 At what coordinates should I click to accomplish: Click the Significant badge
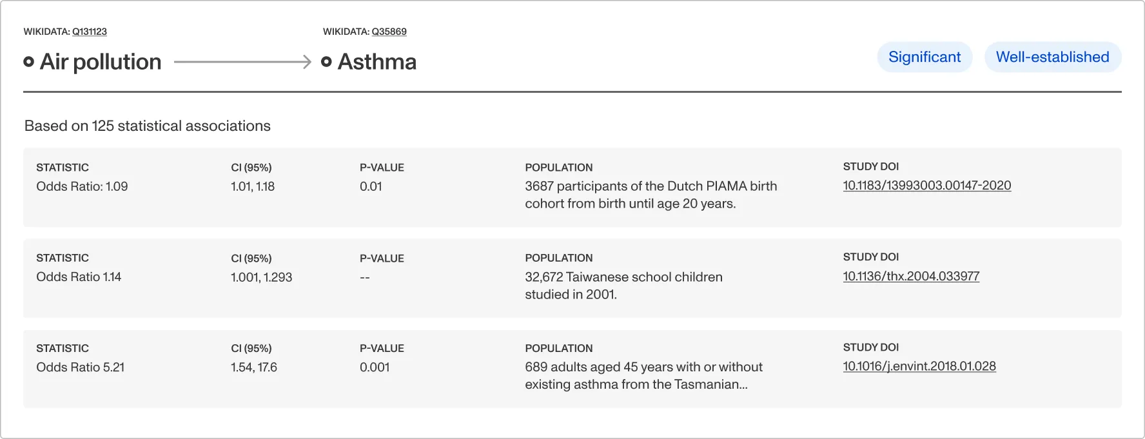click(925, 57)
